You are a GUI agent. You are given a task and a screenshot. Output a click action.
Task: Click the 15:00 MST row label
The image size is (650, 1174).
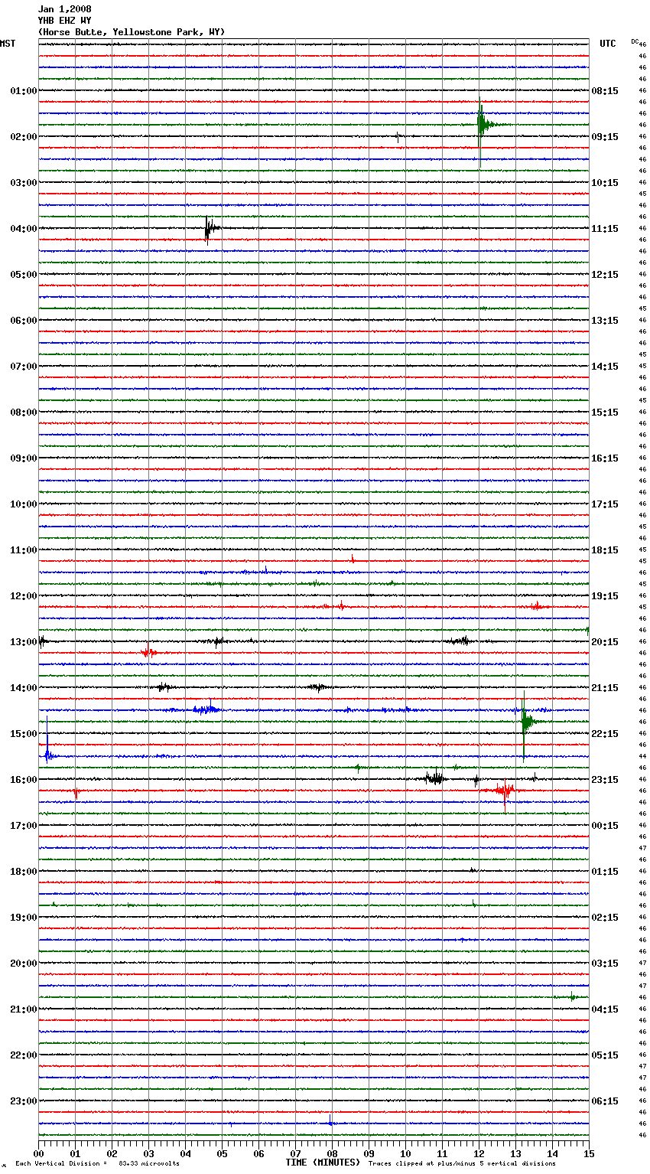pyautogui.click(x=23, y=734)
